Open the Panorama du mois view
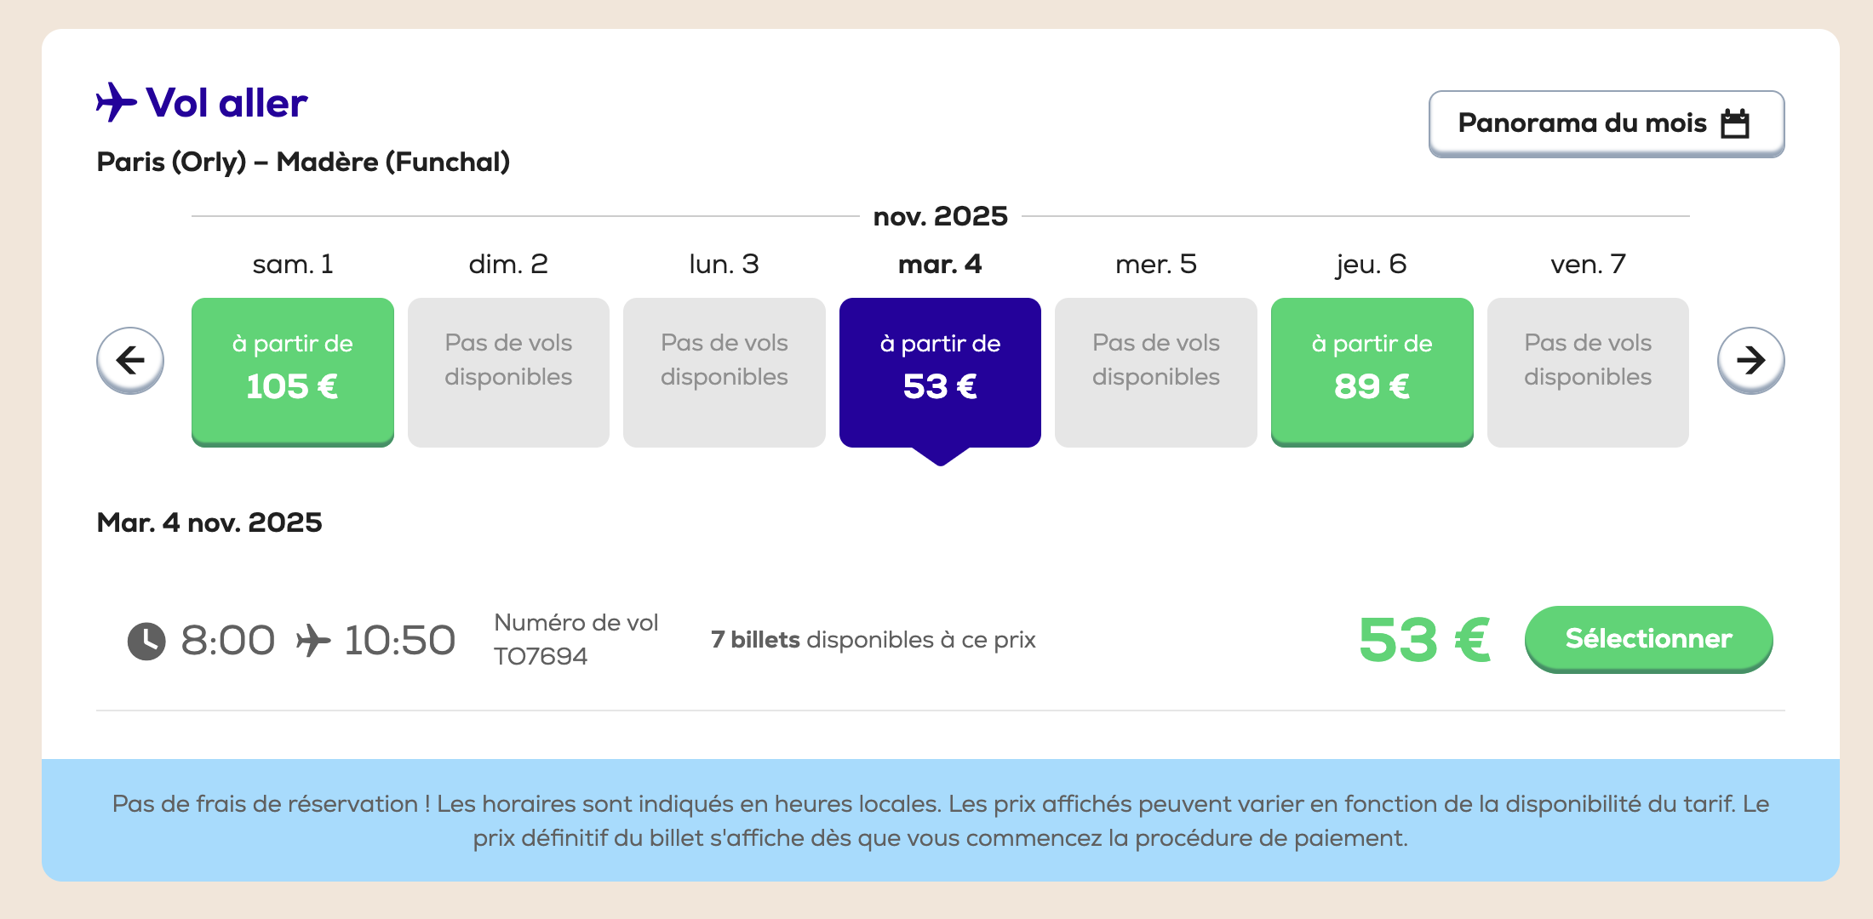Viewport: 1873px width, 919px height. [1606, 123]
